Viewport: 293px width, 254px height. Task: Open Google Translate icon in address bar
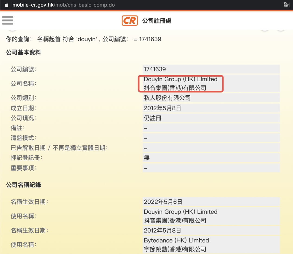(287, 5)
